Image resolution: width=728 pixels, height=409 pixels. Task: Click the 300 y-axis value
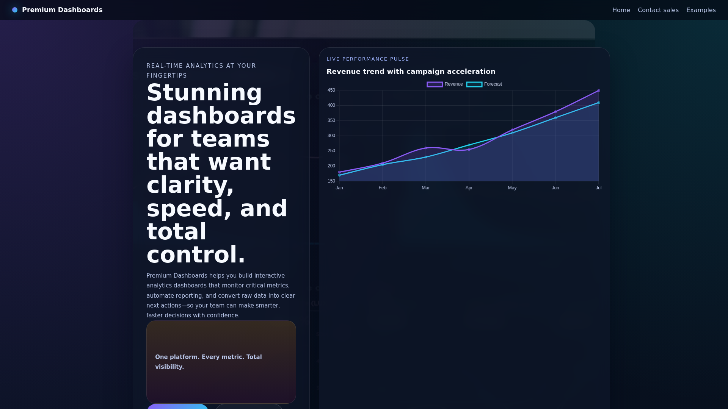331,136
